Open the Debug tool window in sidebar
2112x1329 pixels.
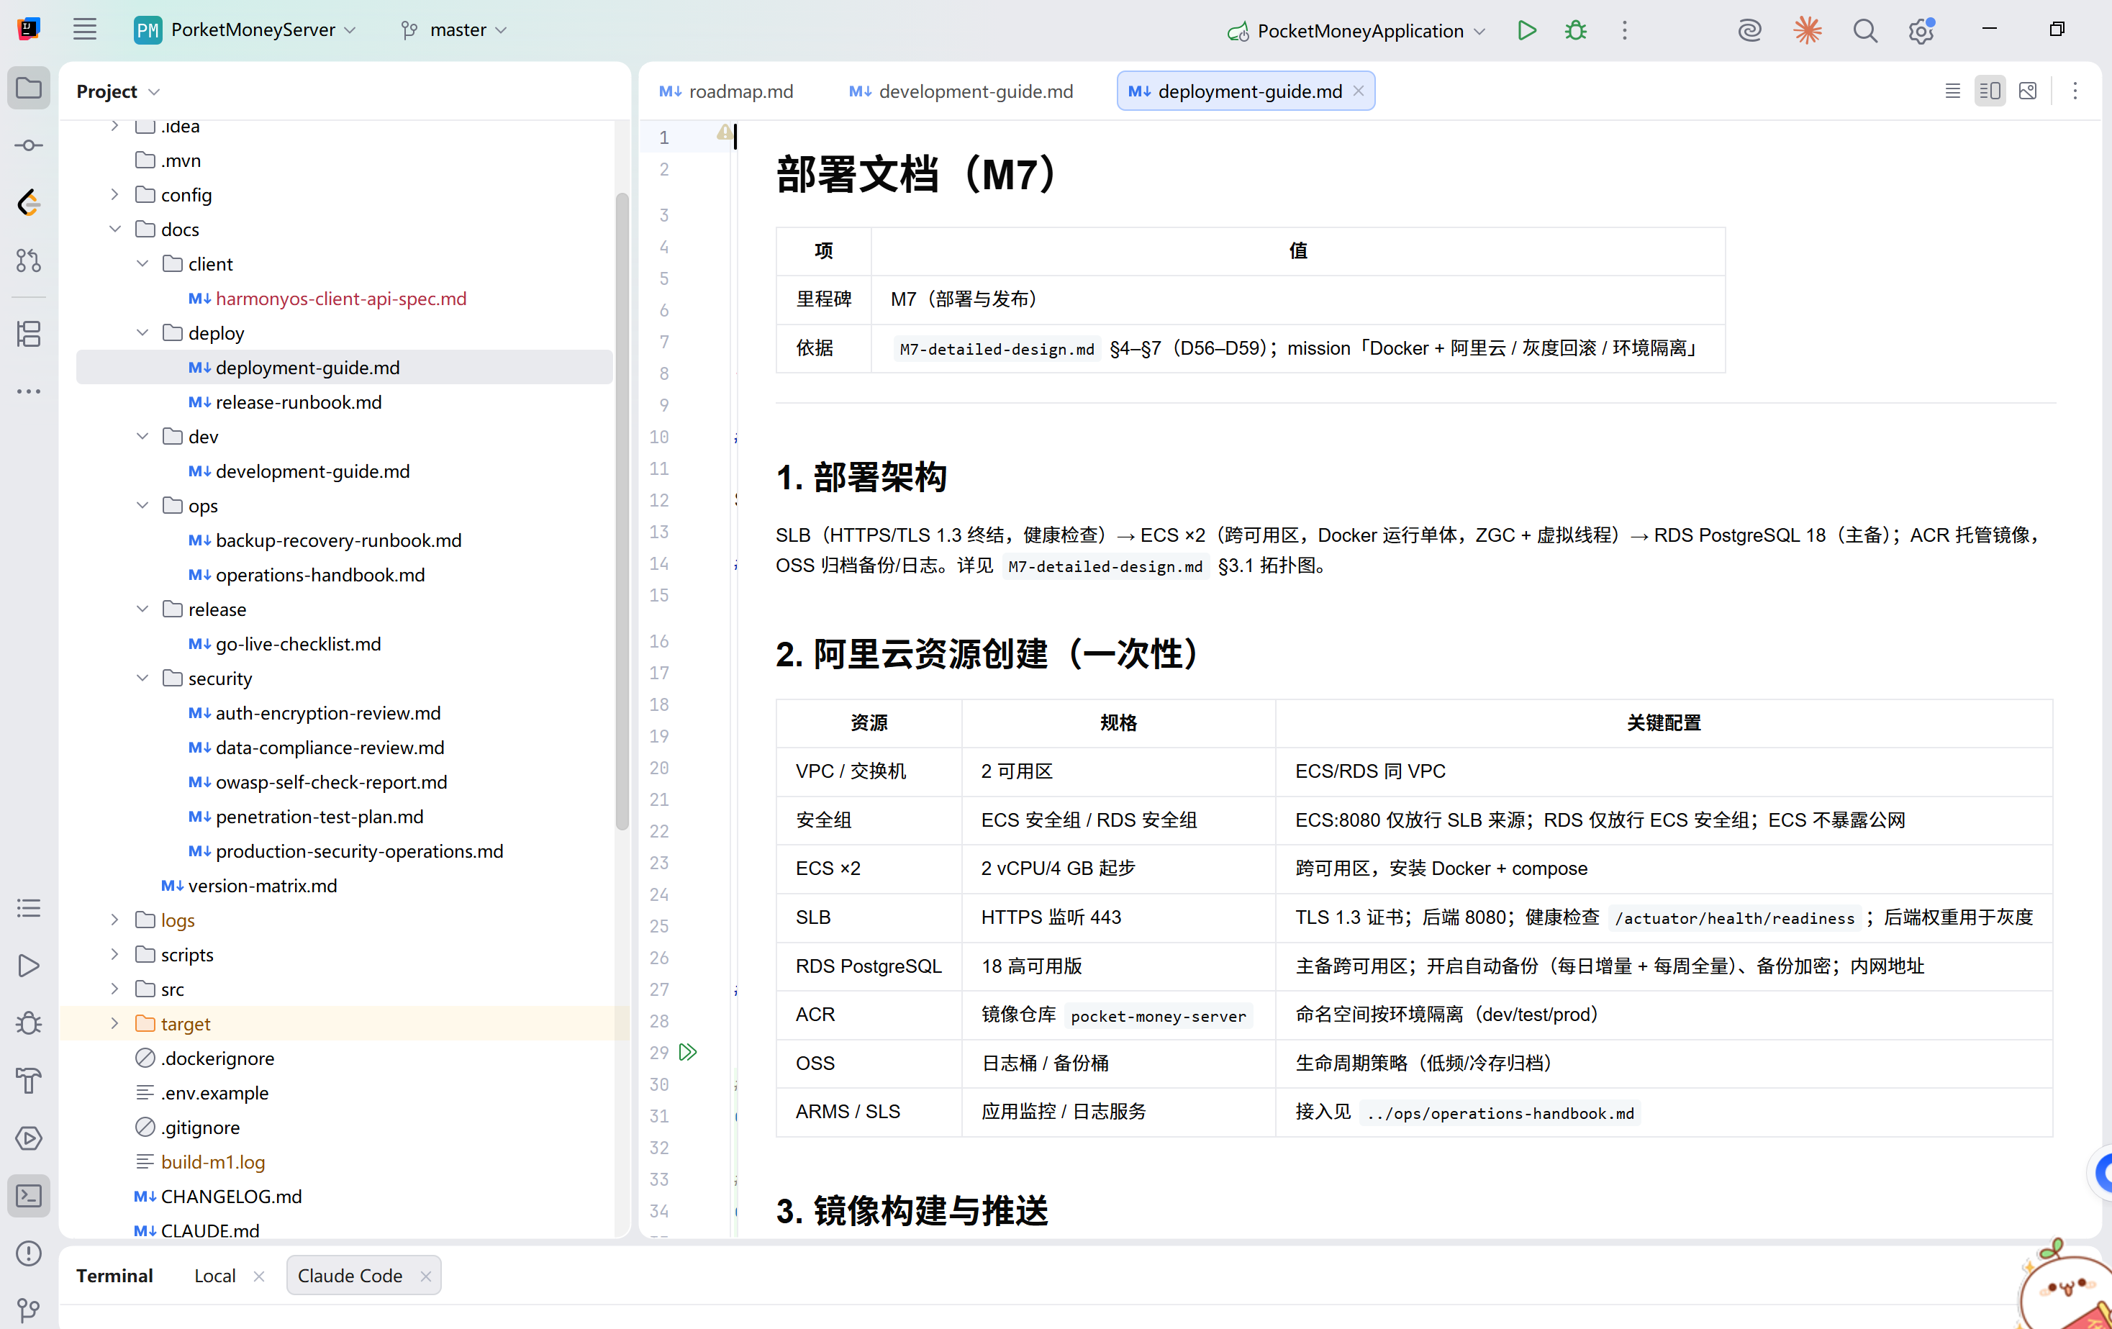(29, 1023)
